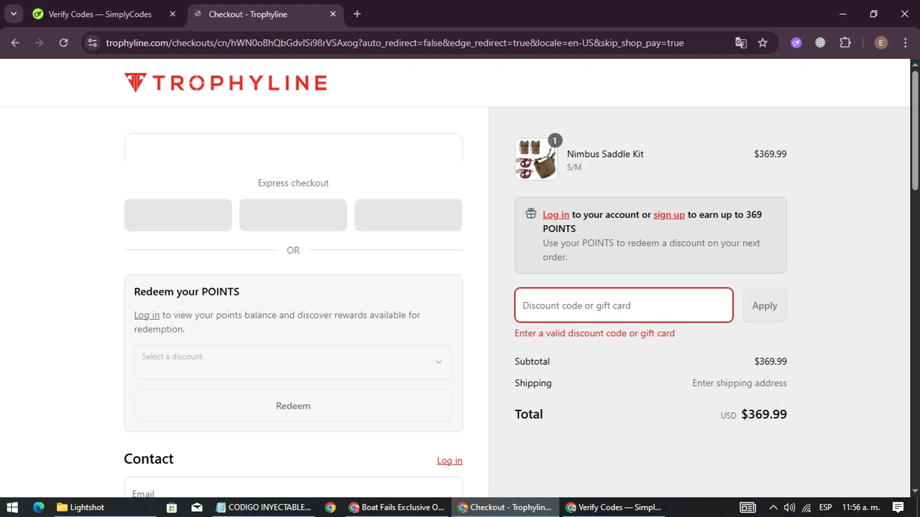Switch to Verify Codes taskbar window
The image size is (920, 517).
(614, 507)
